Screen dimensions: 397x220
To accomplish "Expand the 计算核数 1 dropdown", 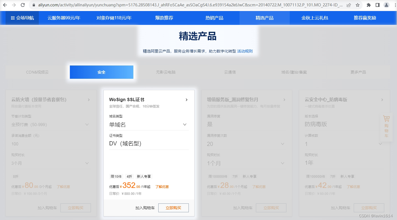I will (x=345, y=144).
